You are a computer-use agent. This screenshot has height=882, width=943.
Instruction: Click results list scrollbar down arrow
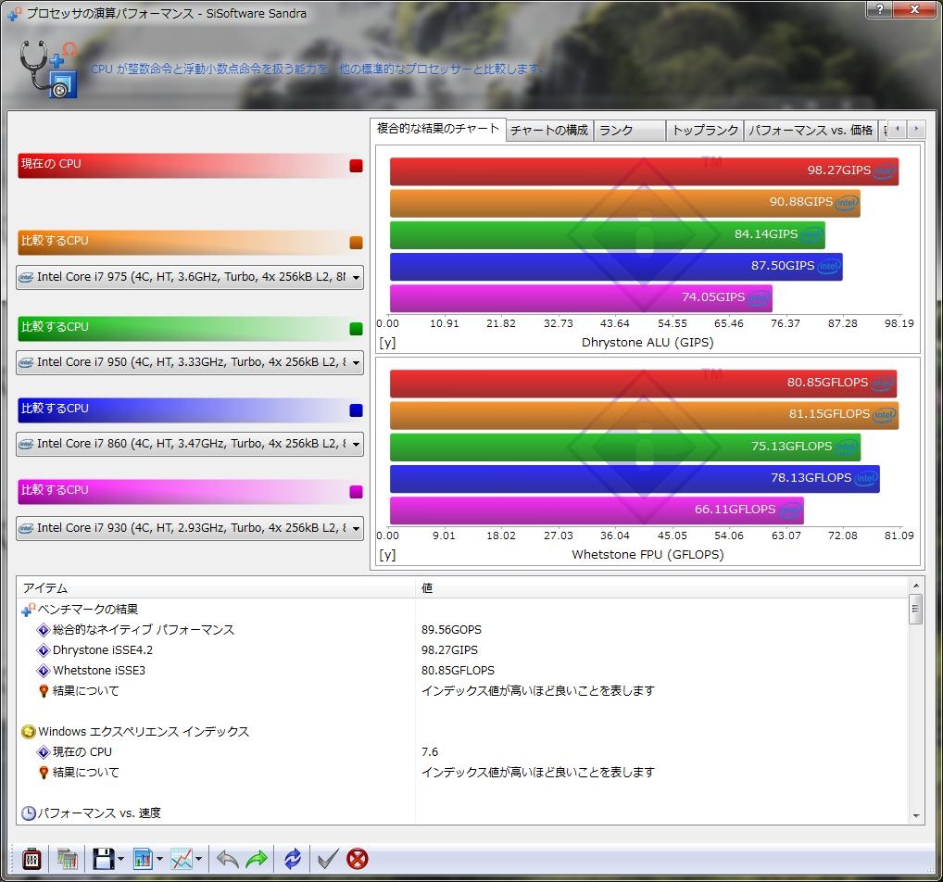916,816
